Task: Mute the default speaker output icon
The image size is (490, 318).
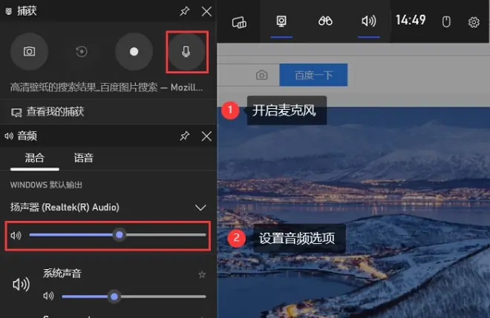Action: click(x=16, y=235)
